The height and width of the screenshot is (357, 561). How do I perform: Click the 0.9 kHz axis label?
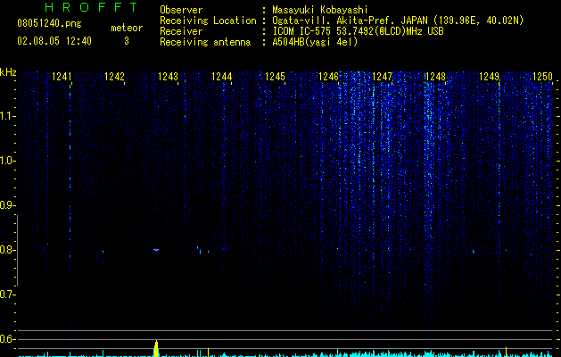7,205
